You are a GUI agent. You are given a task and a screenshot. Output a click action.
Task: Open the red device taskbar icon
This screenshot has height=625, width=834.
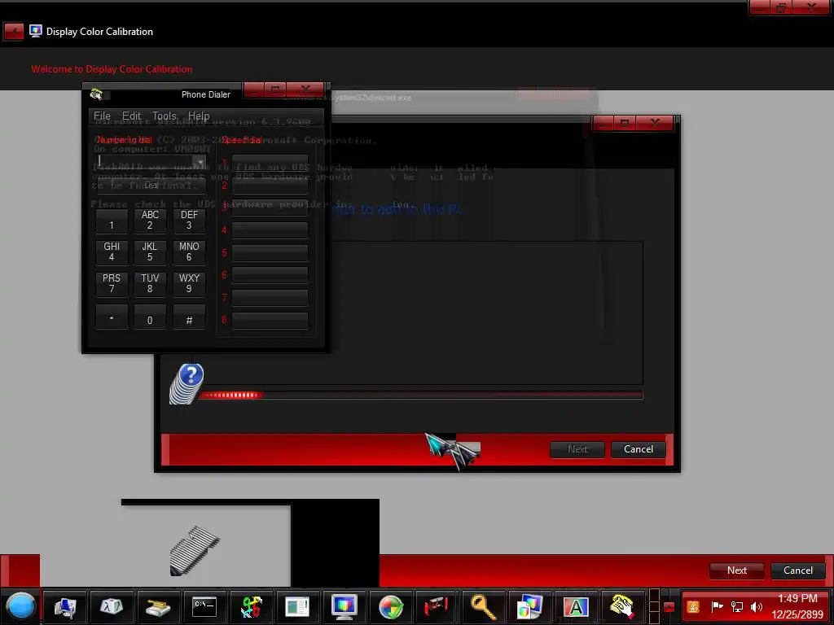[437, 606]
